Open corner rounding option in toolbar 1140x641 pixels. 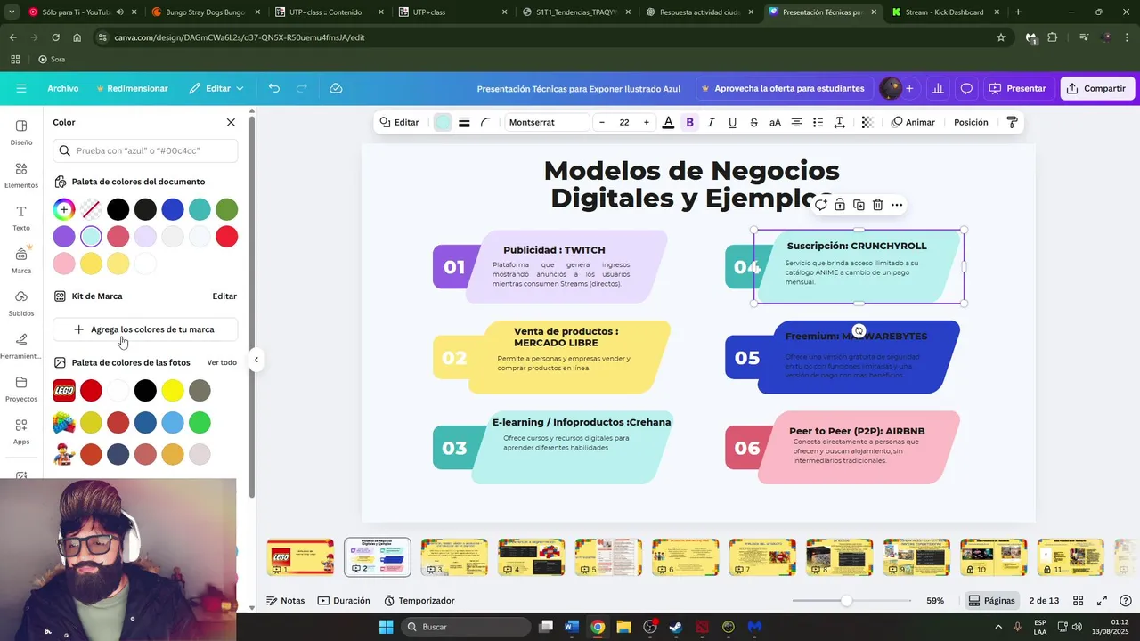[x=485, y=122]
